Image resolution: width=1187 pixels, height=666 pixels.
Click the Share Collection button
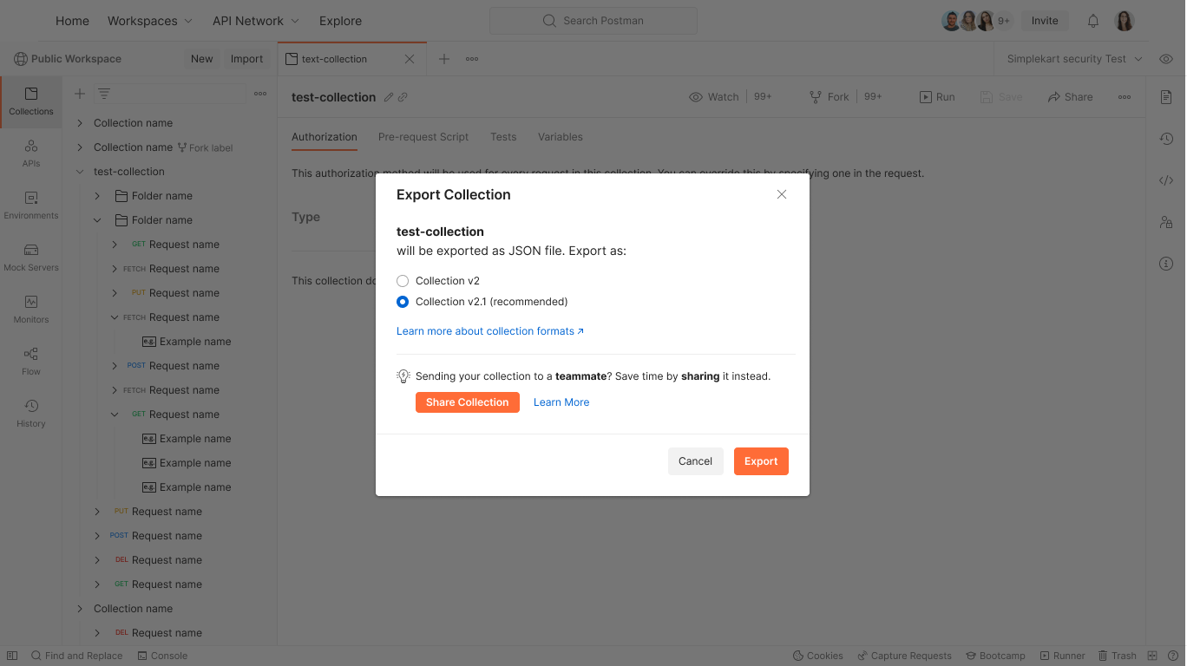point(468,402)
